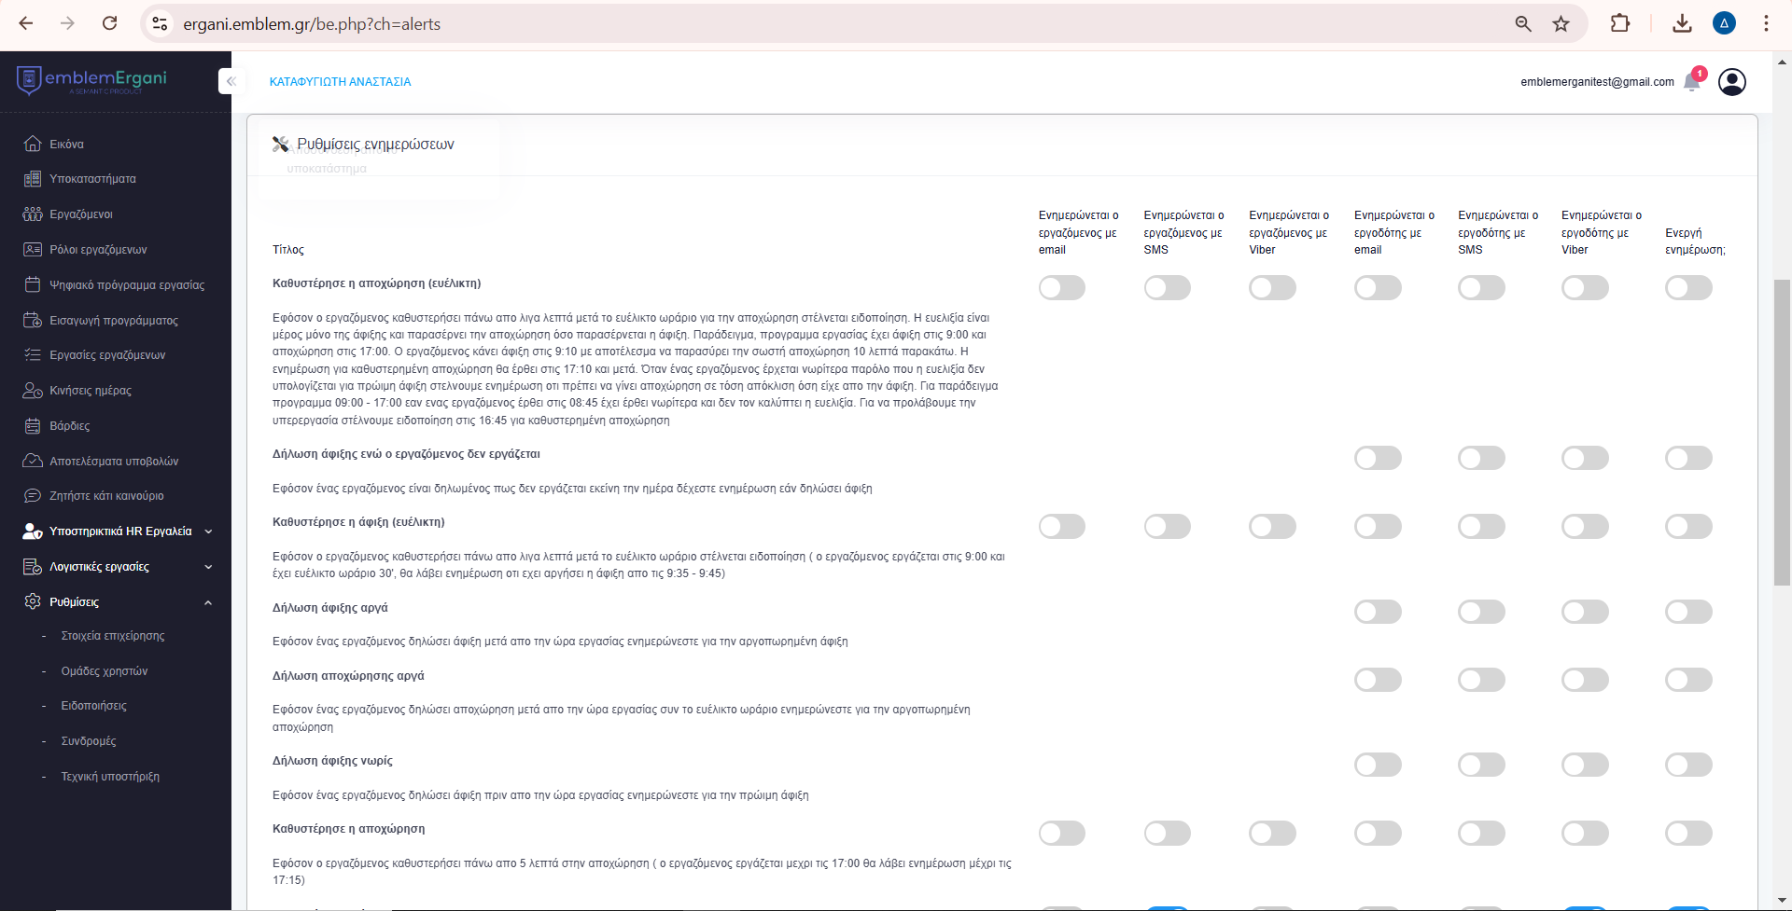Open the user profile avatar icon
This screenshot has width=1792, height=911.
[1731, 82]
